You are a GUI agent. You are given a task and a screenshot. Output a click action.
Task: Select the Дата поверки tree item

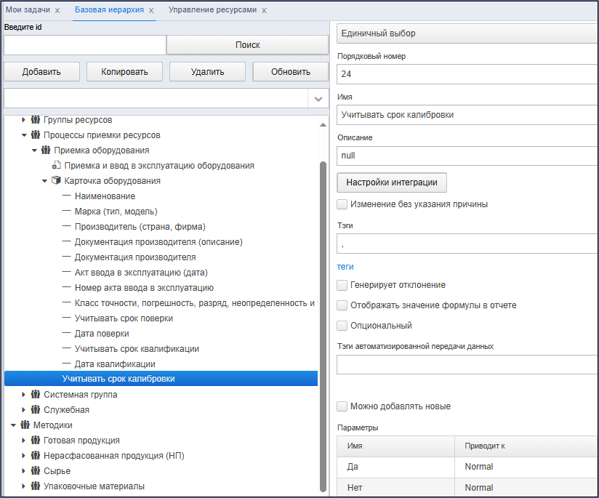click(x=102, y=334)
